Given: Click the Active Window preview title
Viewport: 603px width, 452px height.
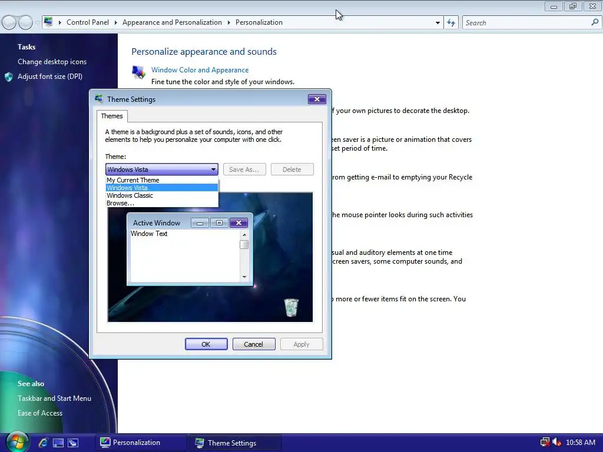Looking at the screenshot, I should pos(157,223).
